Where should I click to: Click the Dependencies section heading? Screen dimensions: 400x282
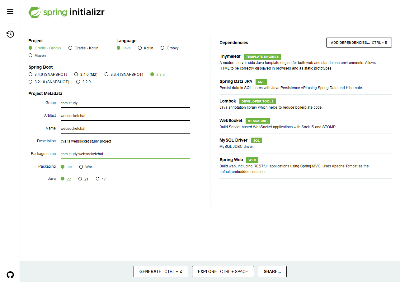coord(234,43)
